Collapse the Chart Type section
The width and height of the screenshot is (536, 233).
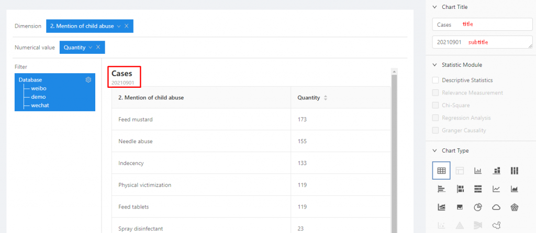click(x=434, y=150)
